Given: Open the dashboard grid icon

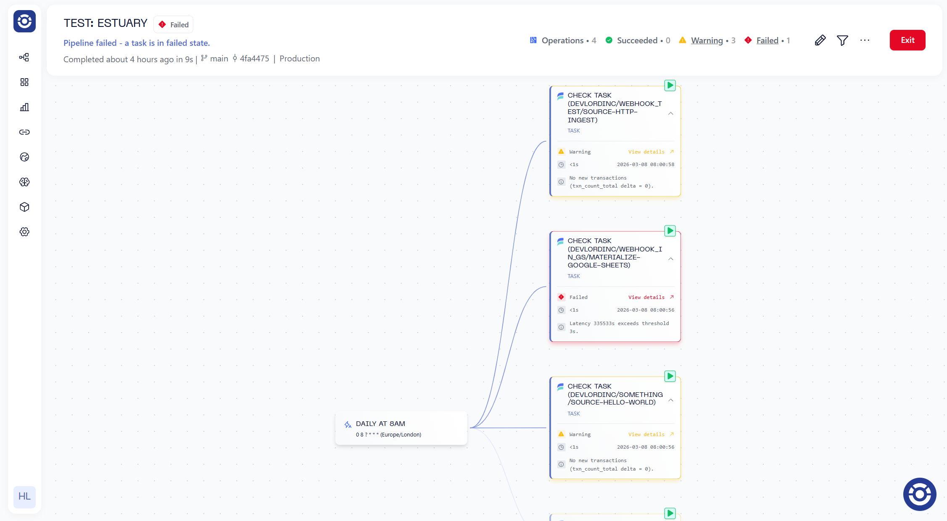Looking at the screenshot, I should tap(24, 82).
